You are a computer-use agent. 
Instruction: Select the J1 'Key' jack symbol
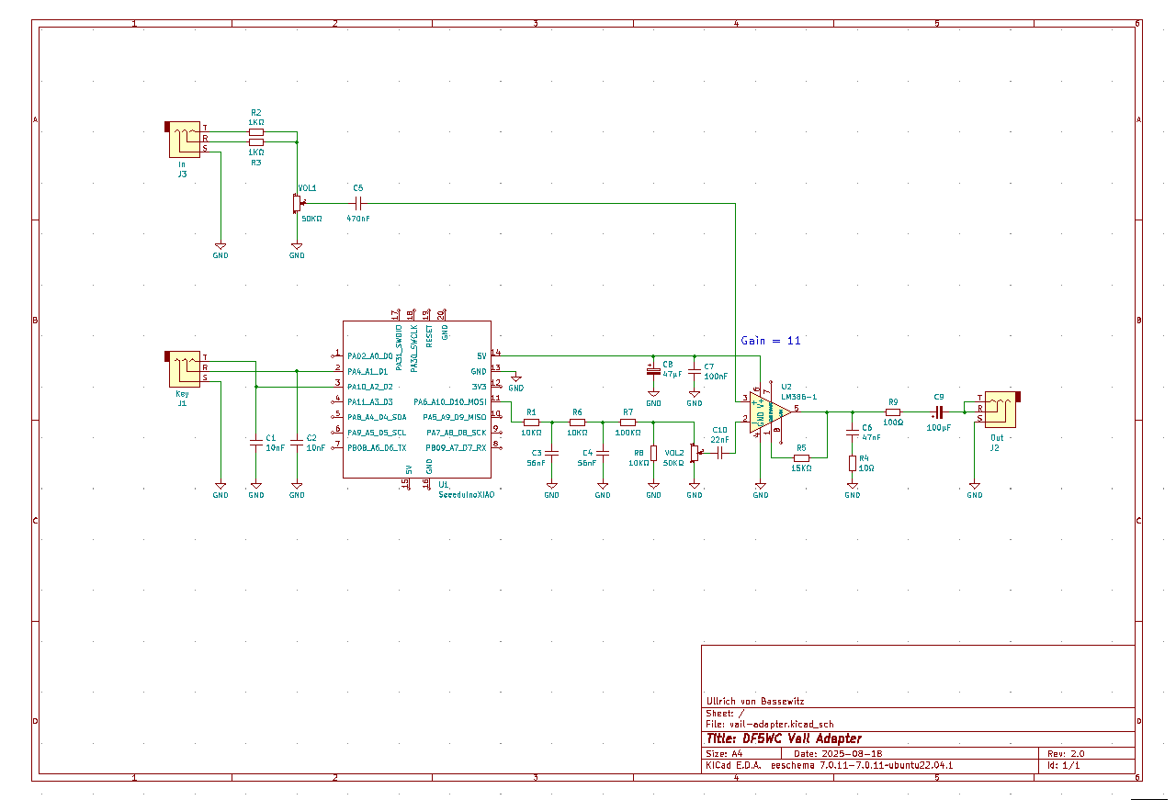pyautogui.click(x=183, y=369)
